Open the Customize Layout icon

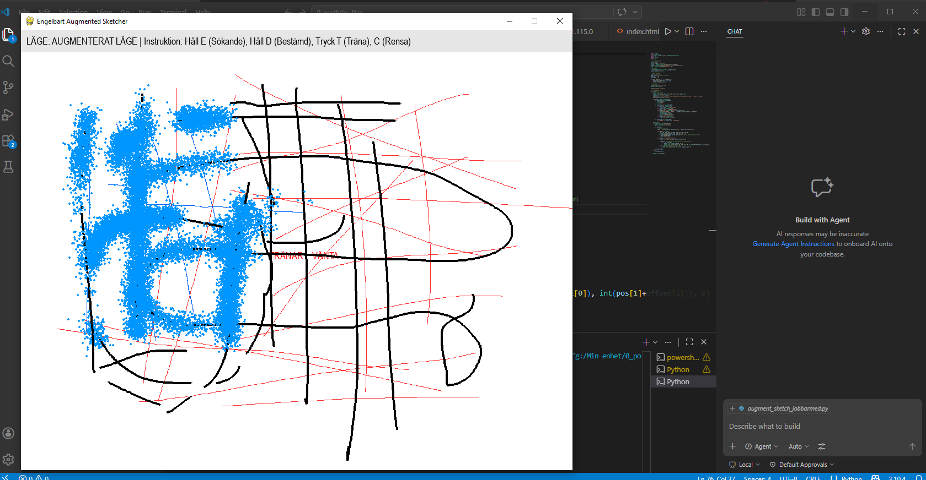801,12
